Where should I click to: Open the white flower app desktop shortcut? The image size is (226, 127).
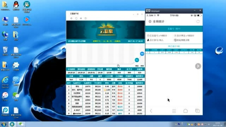[x=16, y=66]
